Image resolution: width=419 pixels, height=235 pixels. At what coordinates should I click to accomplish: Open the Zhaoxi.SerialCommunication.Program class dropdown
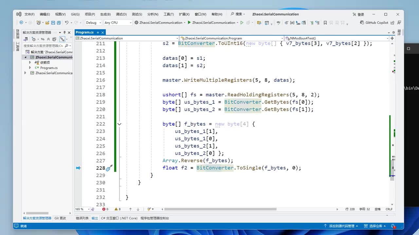pos(232,38)
